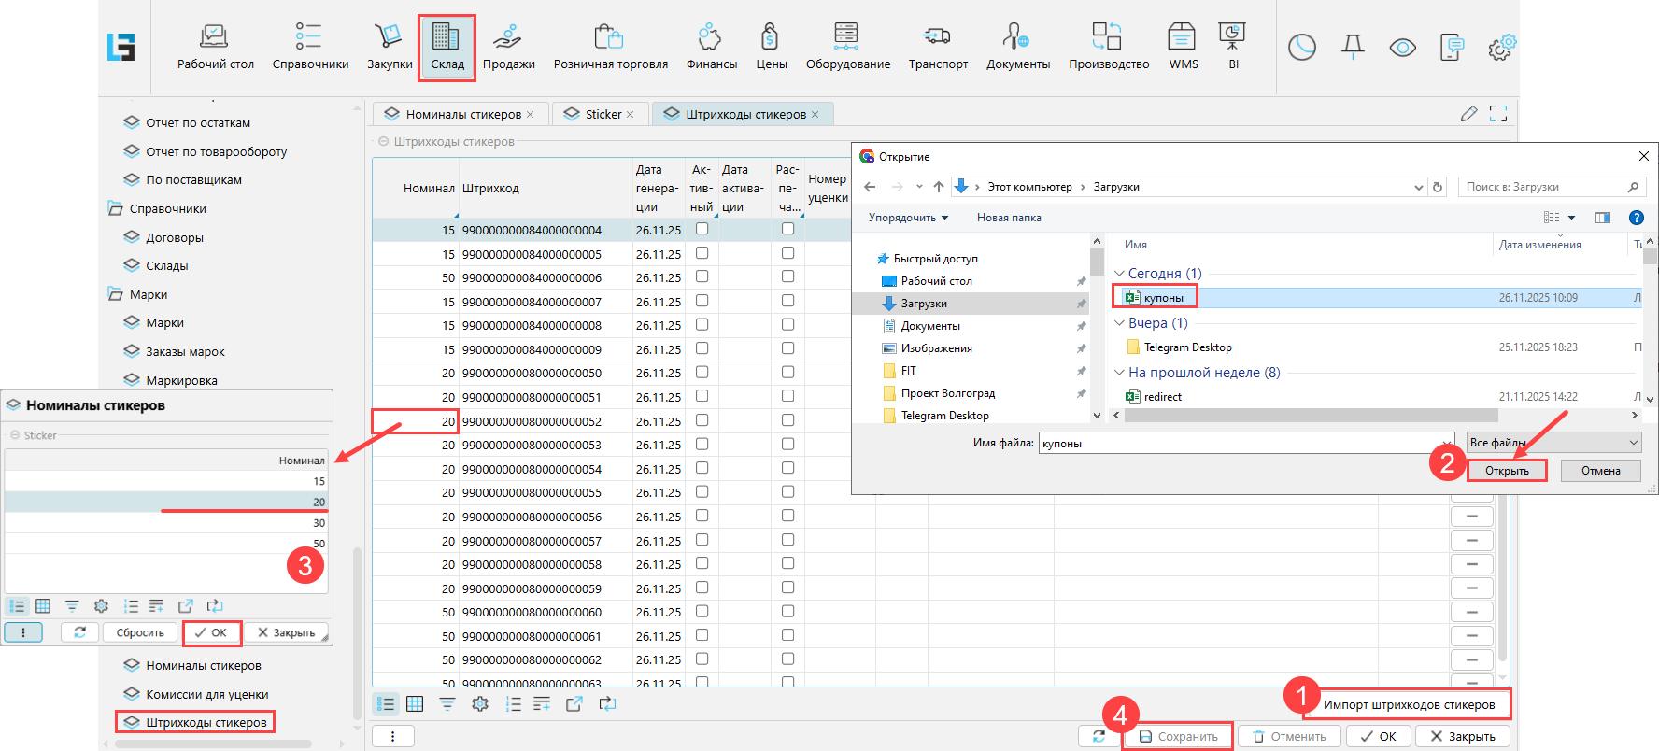Click the Открыть button in file dialog

click(x=1506, y=471)
